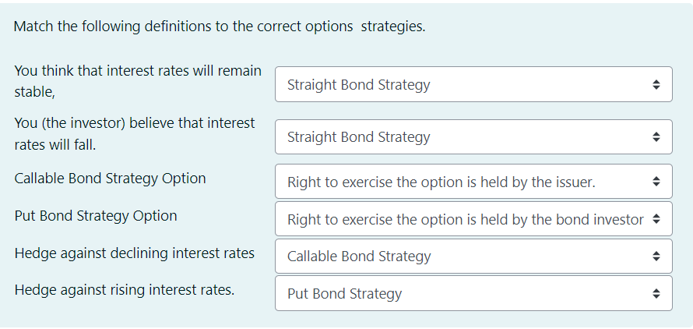Image resolution: width=693 pixels, height=329 pixels.
Task: Click arrow icon on rates remain stable row
Action: click(x=656, y=84)
